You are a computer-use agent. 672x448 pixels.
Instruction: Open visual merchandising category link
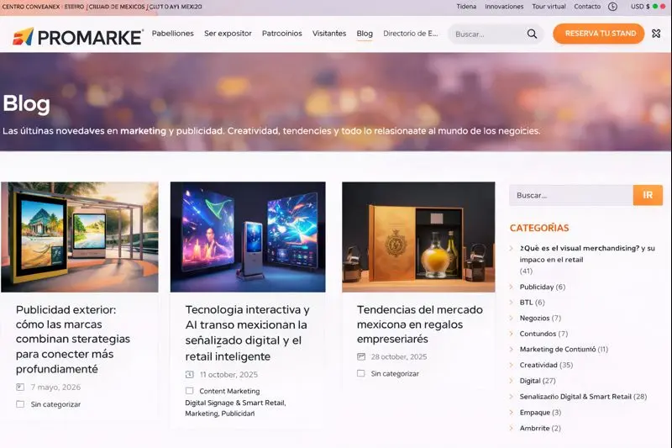point(587,254)
